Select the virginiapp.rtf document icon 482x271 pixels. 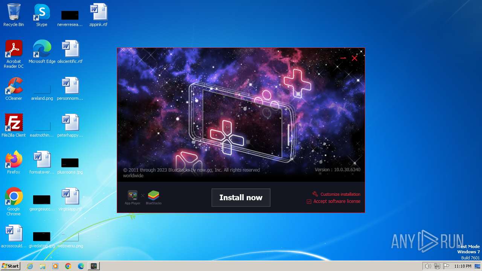tap(70, 199)
